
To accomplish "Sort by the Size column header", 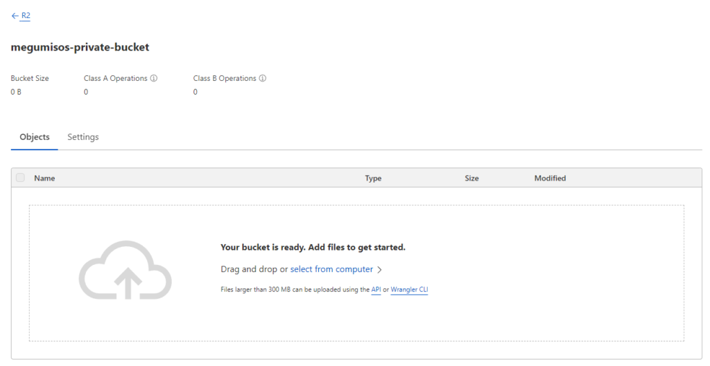I will click(x=471, y=178).
